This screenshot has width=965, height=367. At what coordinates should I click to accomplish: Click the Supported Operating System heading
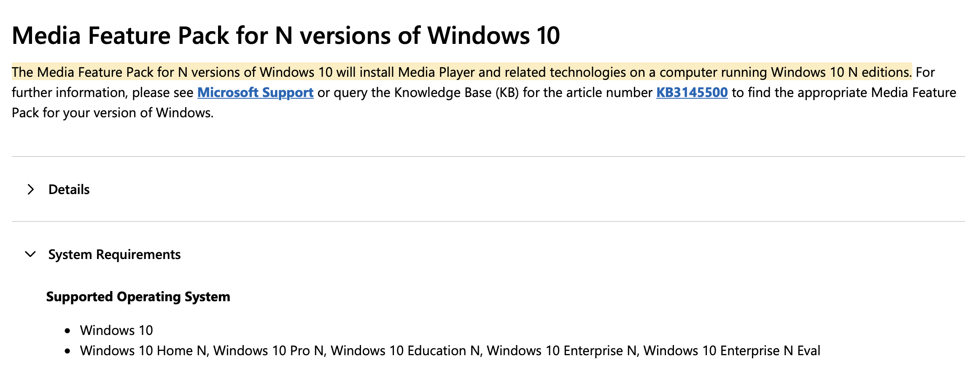coord(138,297)
